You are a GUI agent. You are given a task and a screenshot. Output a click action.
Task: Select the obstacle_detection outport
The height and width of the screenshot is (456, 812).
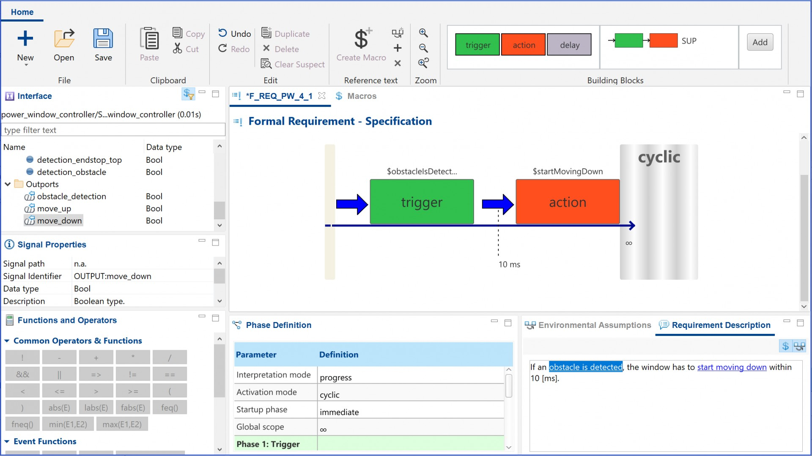[65, 196]
